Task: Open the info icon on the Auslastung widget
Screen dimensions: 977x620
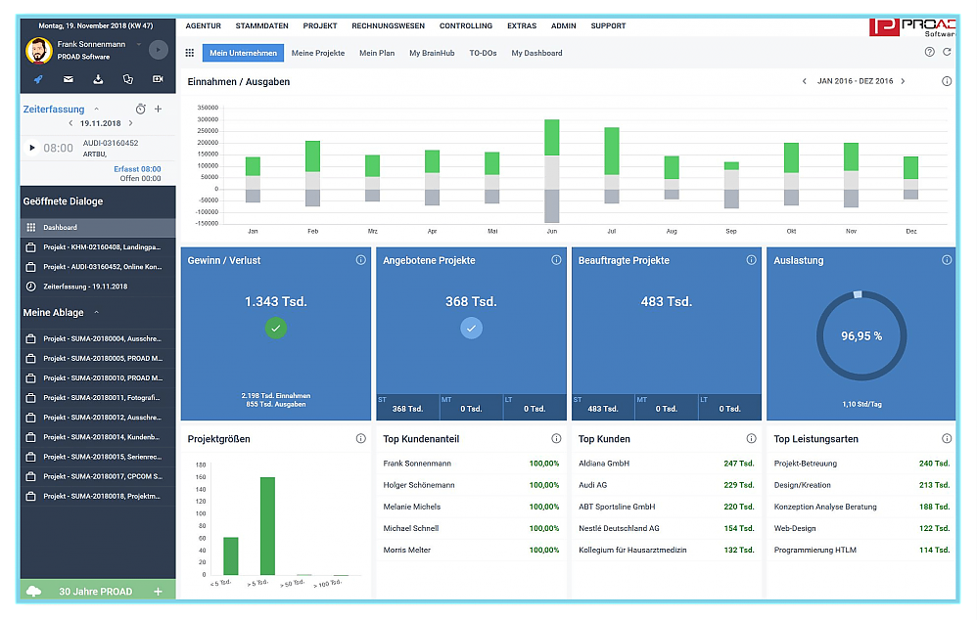Action: (x=947, y=260)
